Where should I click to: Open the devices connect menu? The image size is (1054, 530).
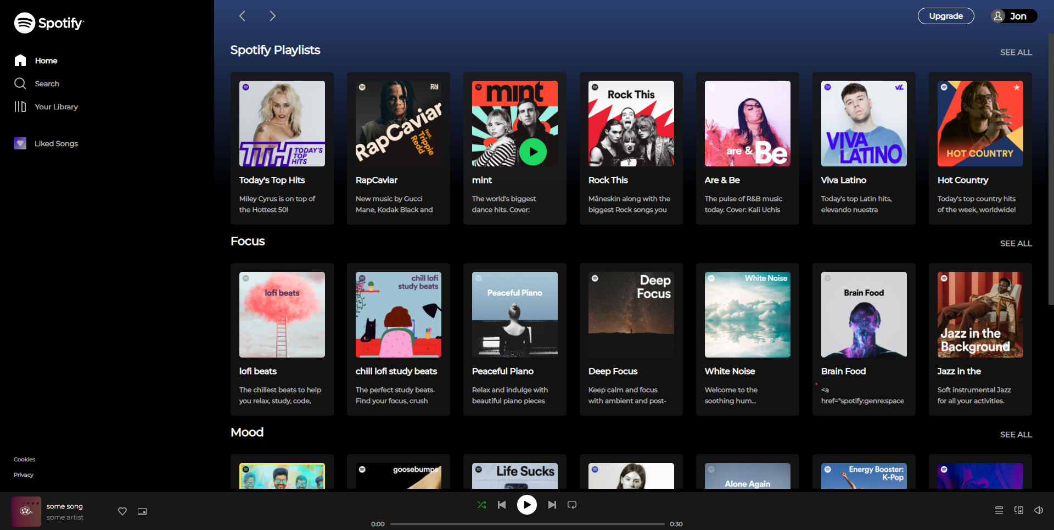tap(1020, 510)
